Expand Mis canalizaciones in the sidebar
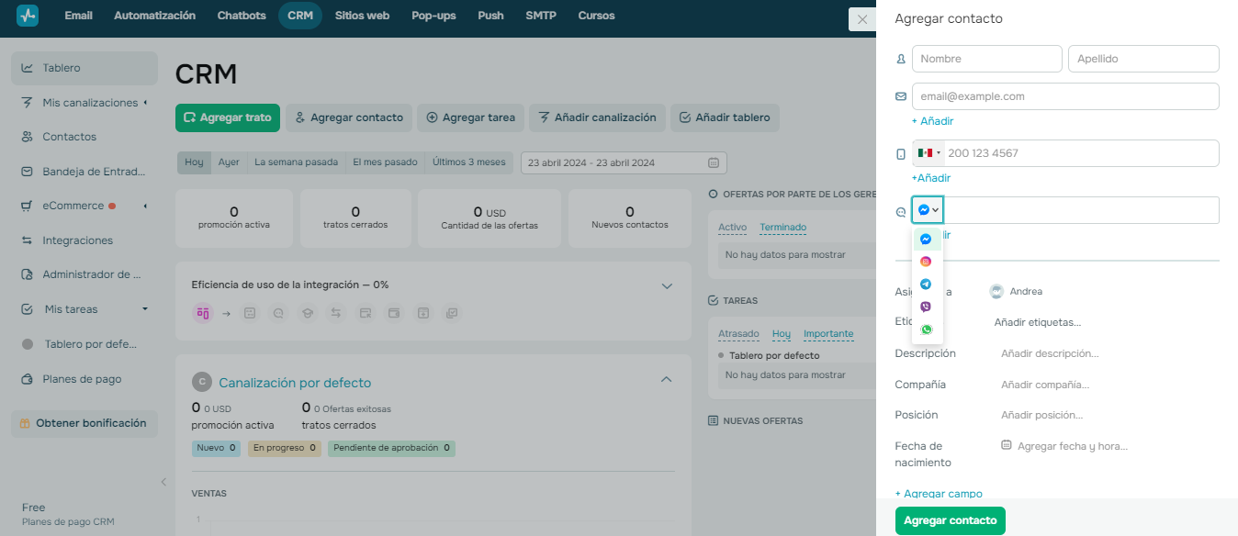 [x=91, y=102]
